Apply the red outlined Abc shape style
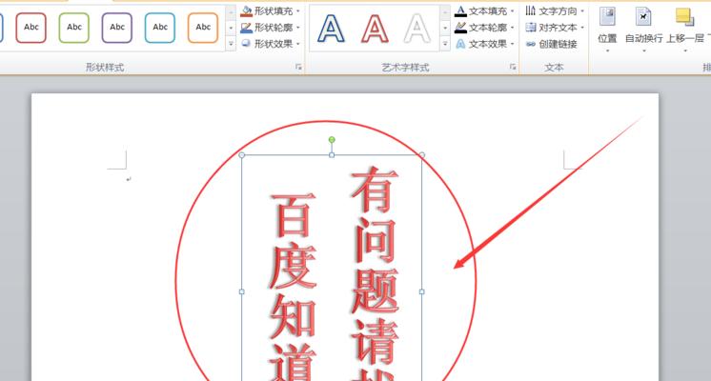 click(x=30, y=28)
